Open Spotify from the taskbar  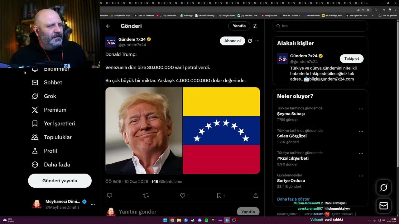tap(206, 220)
